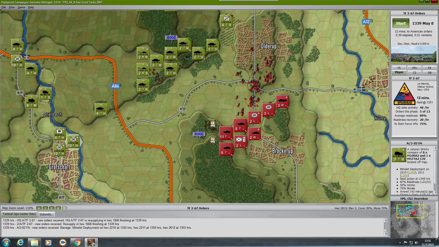
Task: Open File Explorer from the taskbar
Action: 35,242
